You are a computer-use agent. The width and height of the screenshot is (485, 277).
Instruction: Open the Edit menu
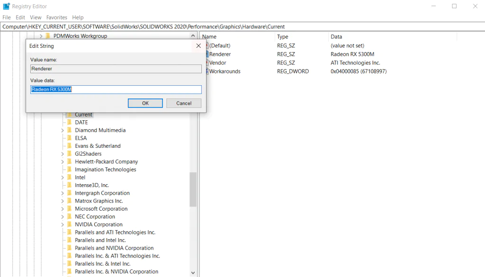[x=20, y=18]
